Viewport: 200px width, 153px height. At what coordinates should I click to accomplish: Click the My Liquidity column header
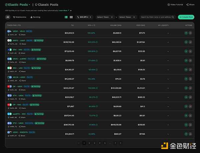pyautogui.click(x=163, y=25)
